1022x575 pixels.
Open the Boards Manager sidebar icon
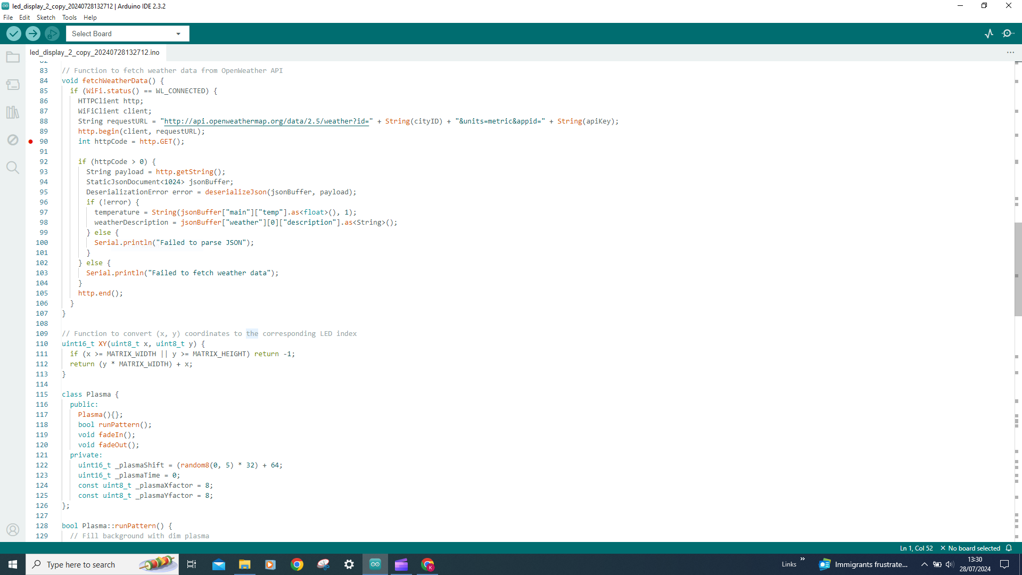point(13,85)
